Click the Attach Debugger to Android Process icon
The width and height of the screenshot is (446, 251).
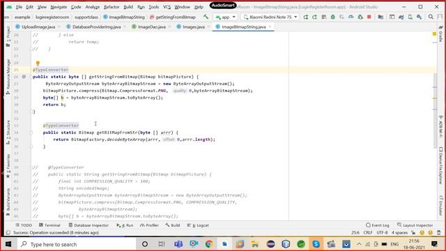(360, 17)
